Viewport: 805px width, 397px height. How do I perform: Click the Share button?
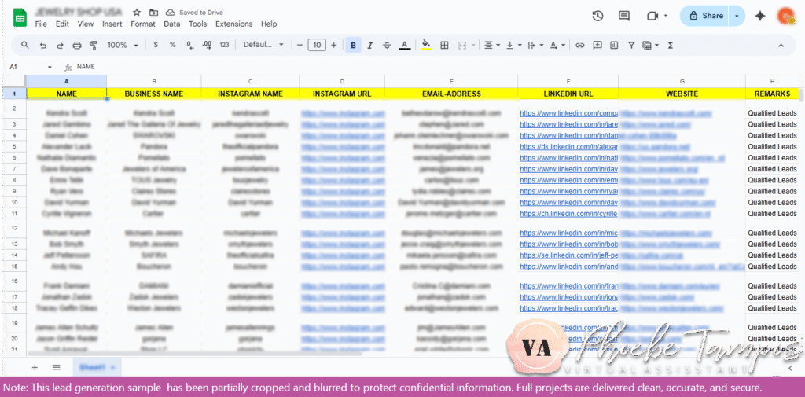click(x=707, y=16)
